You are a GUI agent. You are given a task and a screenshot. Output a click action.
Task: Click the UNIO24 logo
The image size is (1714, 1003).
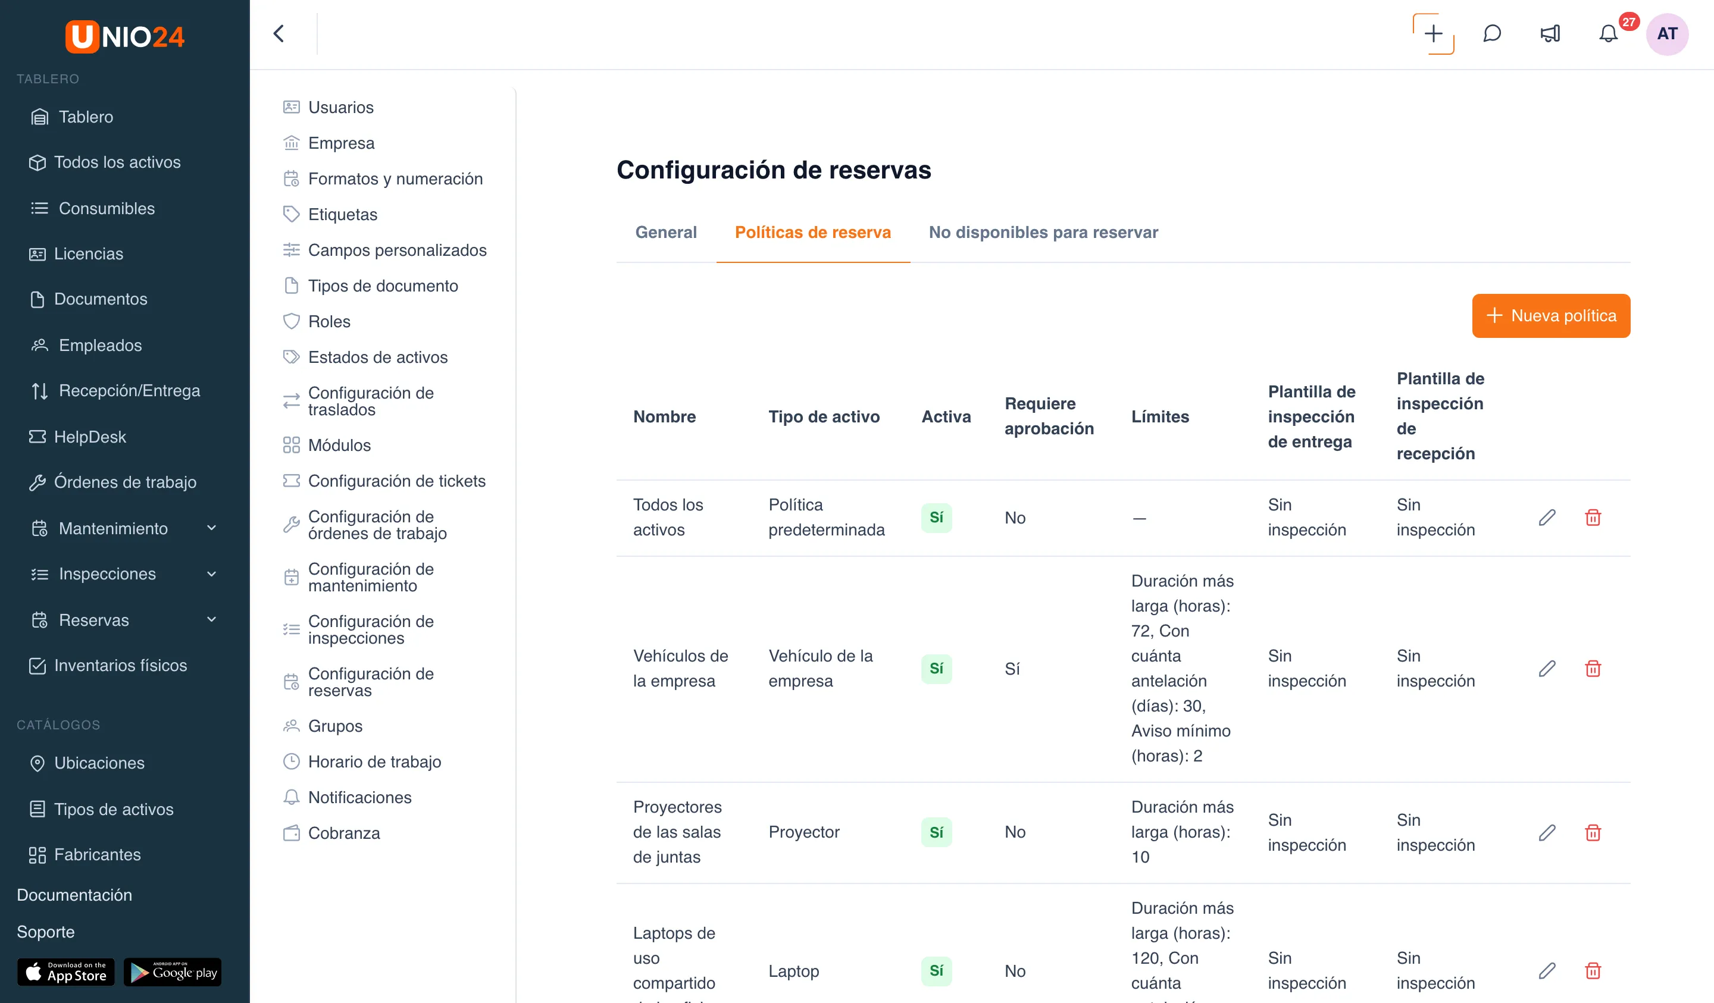pyautogui.click(x=124, y=36)
